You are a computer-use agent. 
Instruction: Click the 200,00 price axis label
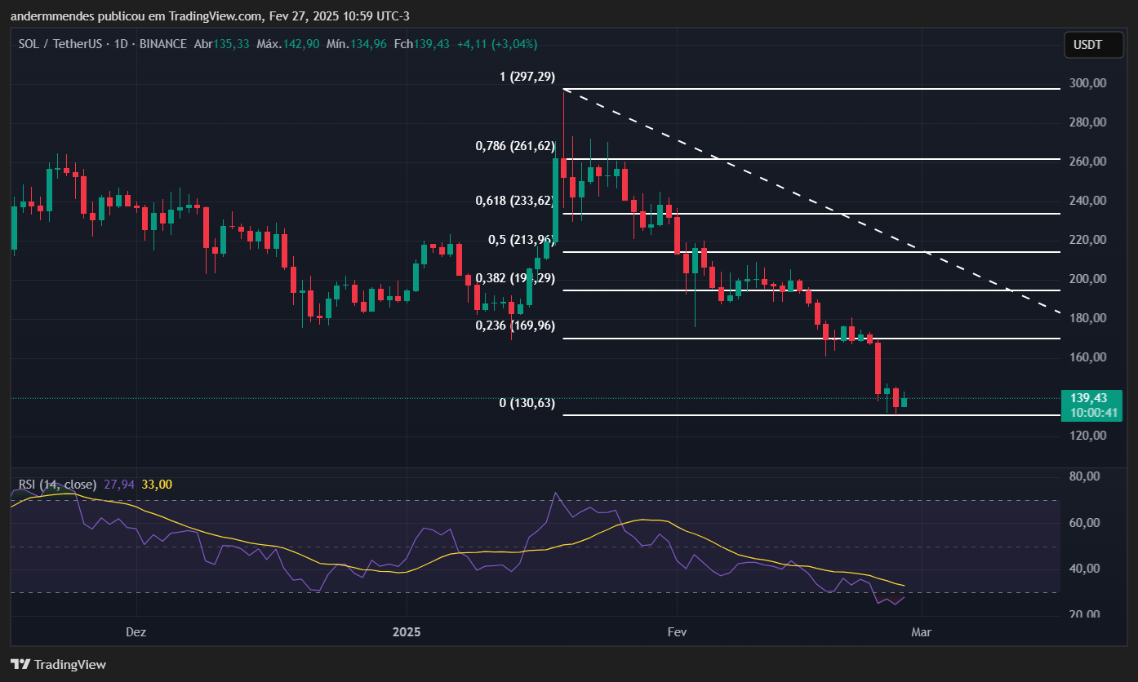coord(1087,279)
